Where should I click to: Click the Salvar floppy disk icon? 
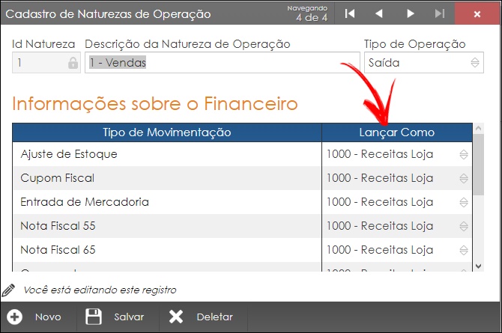tap(94, 317)
